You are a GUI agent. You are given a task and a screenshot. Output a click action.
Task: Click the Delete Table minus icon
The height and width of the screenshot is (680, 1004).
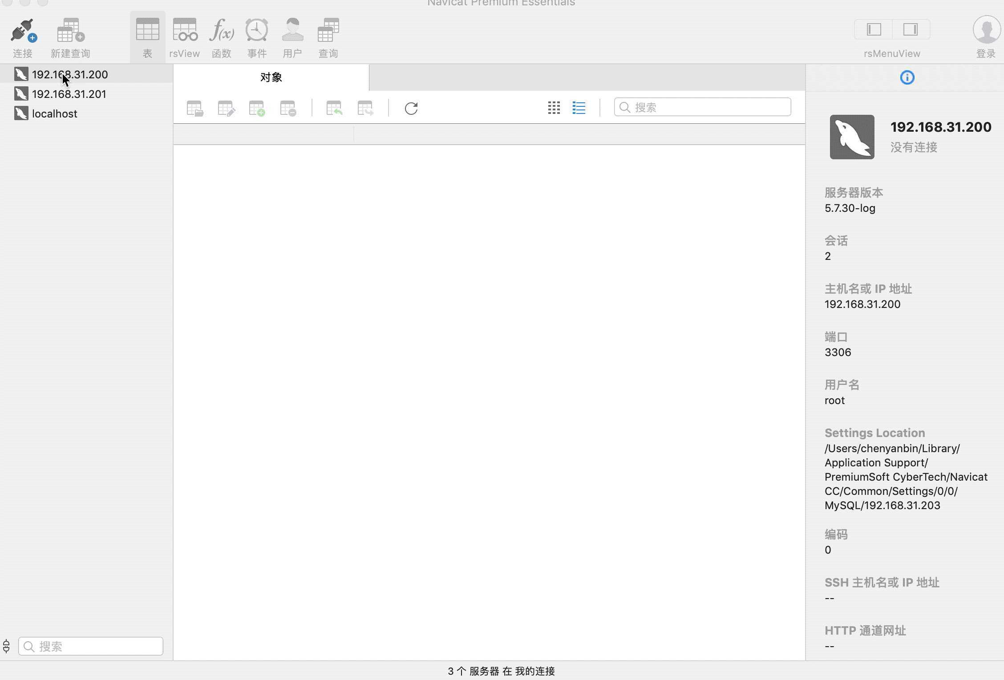pyautogui.click(x=288, y=108)
